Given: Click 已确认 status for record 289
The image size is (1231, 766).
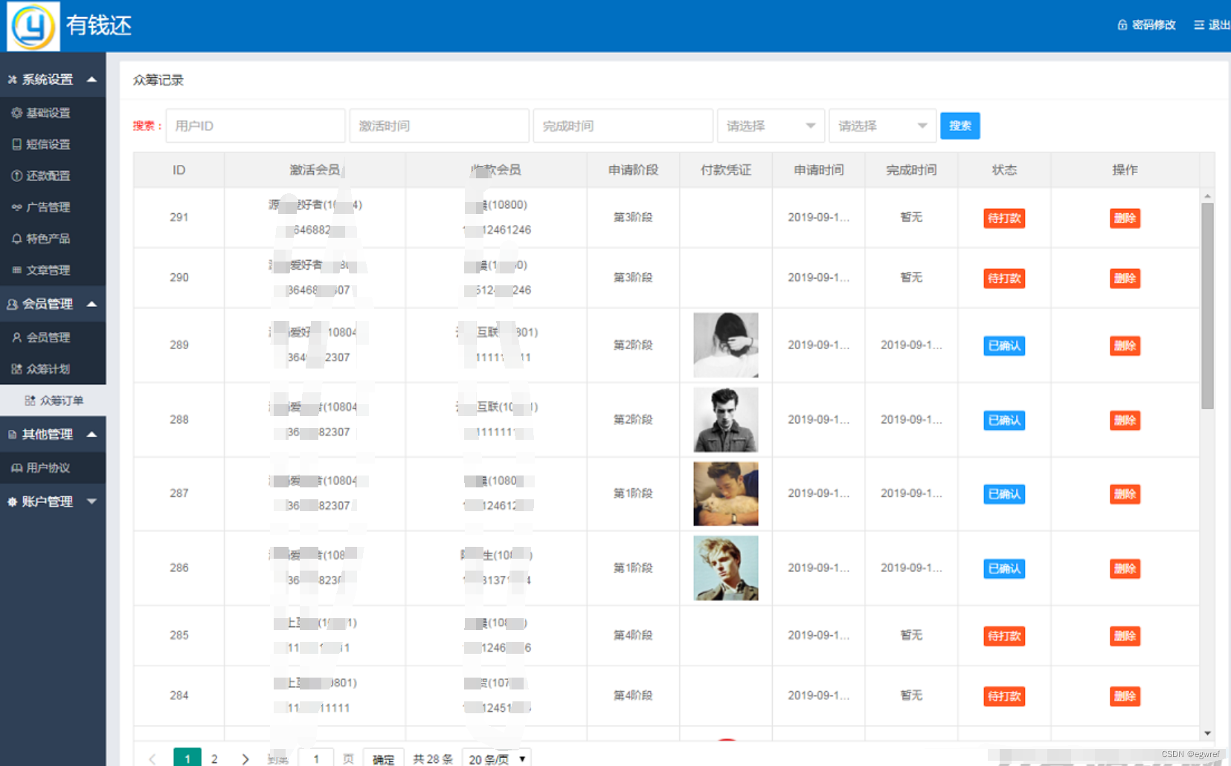Looking at the screenshot, I should 1004,345.
